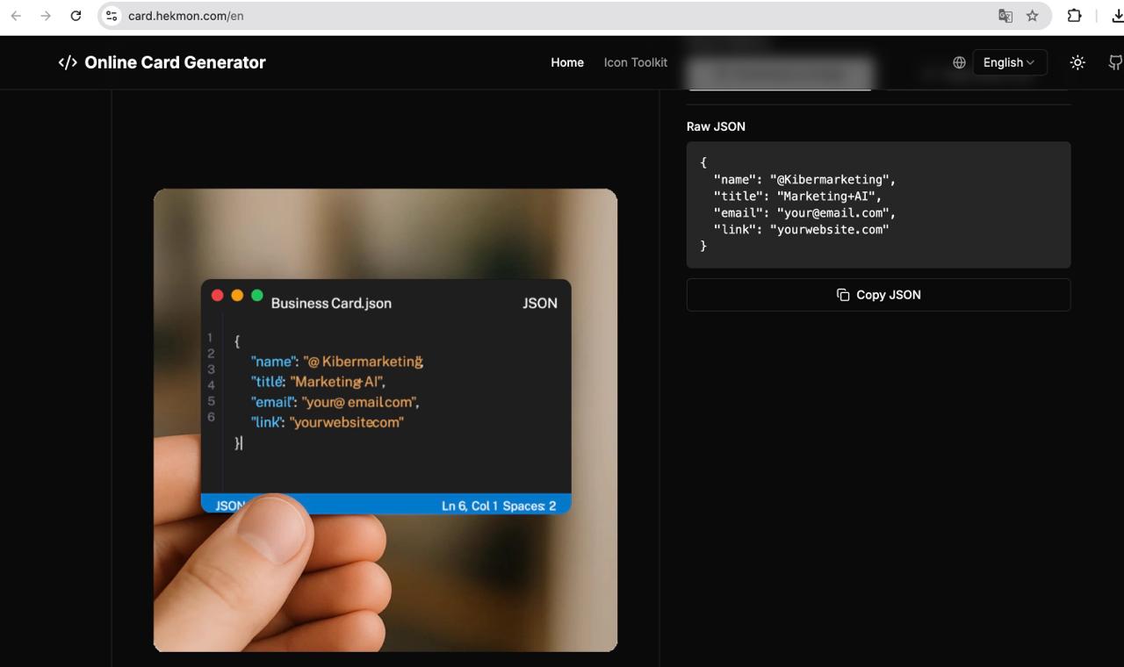Open the Icon Toolkit page
1124x667 pixels.
click(635, 62)
